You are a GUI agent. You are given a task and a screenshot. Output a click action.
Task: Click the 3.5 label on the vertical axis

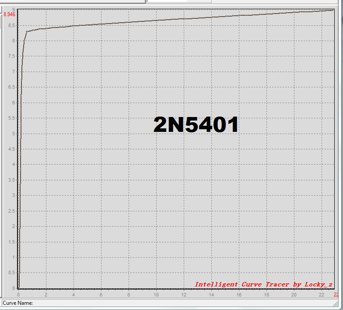tap(11, 180)
